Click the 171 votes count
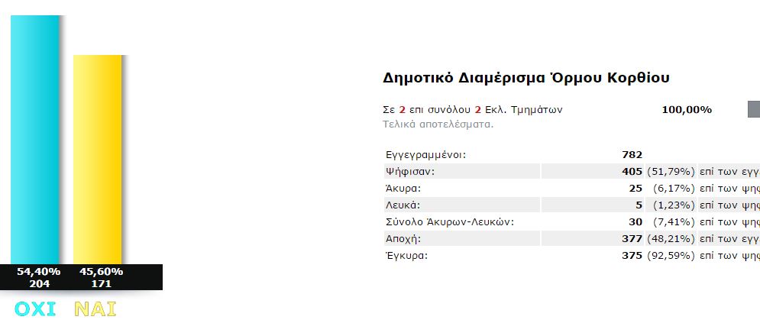This screenshot has height=323, width=760. [x=101, y=284]
